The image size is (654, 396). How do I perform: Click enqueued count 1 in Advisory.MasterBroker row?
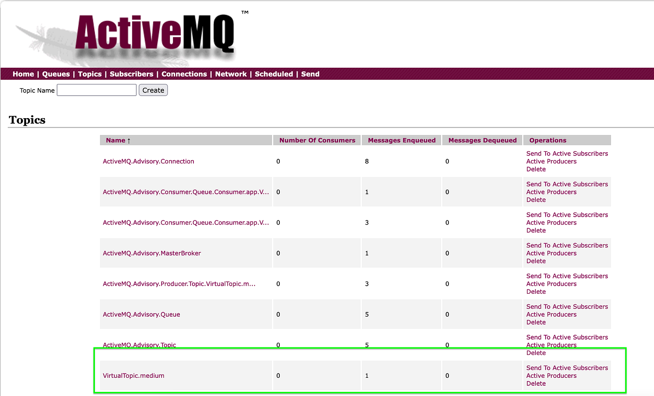(367, 253)
